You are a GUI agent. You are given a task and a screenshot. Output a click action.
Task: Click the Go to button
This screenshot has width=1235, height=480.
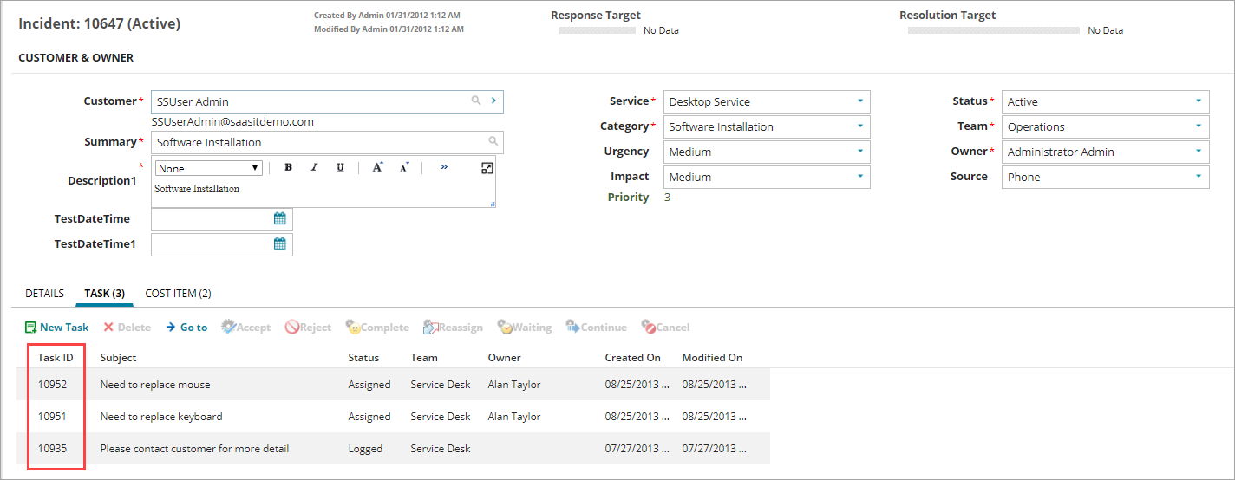[186, 328]
